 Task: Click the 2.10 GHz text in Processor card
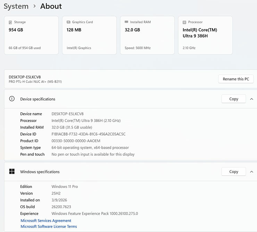coord(189,48)
